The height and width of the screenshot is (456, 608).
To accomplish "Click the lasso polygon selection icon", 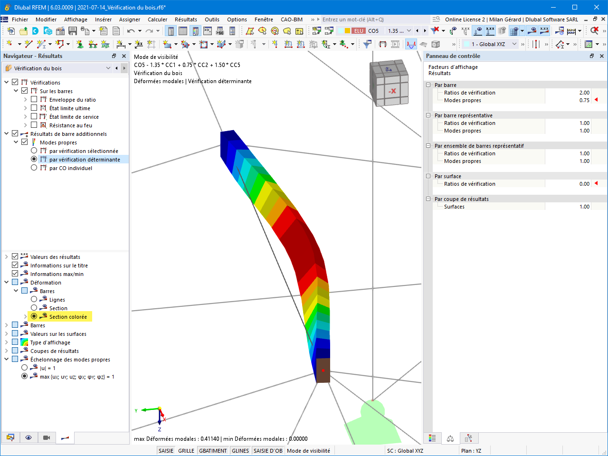I will point(287,31).
